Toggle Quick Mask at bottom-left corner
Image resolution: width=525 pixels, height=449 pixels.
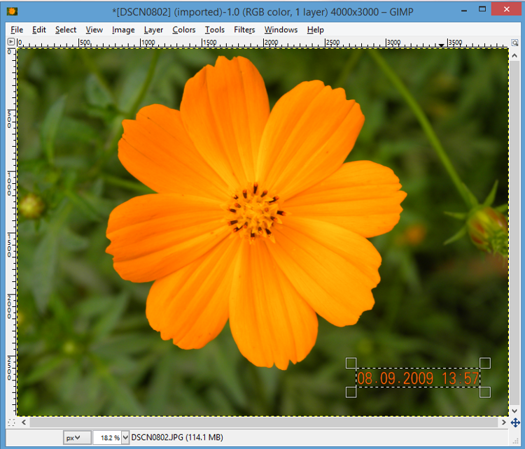pos(11,422)
